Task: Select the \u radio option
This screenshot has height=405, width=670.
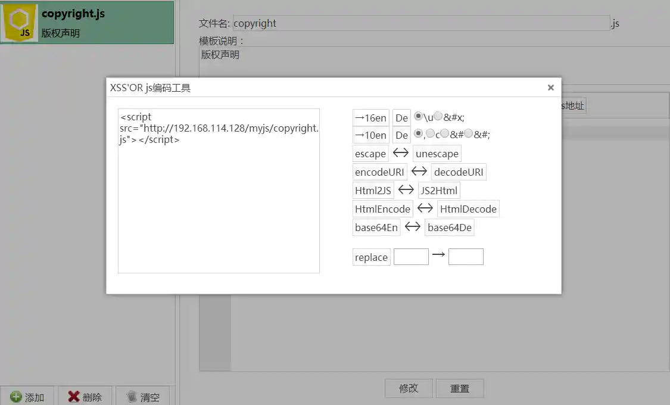Action: tap(418, 116)
